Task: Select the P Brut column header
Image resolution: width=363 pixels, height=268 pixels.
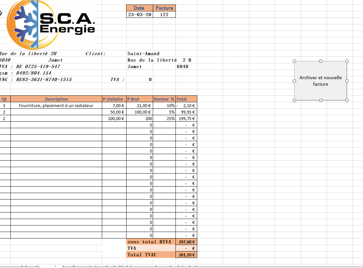Action: [139, 99]
